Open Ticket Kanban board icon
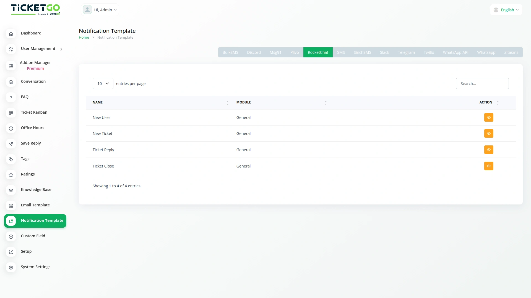 [11, 113]
